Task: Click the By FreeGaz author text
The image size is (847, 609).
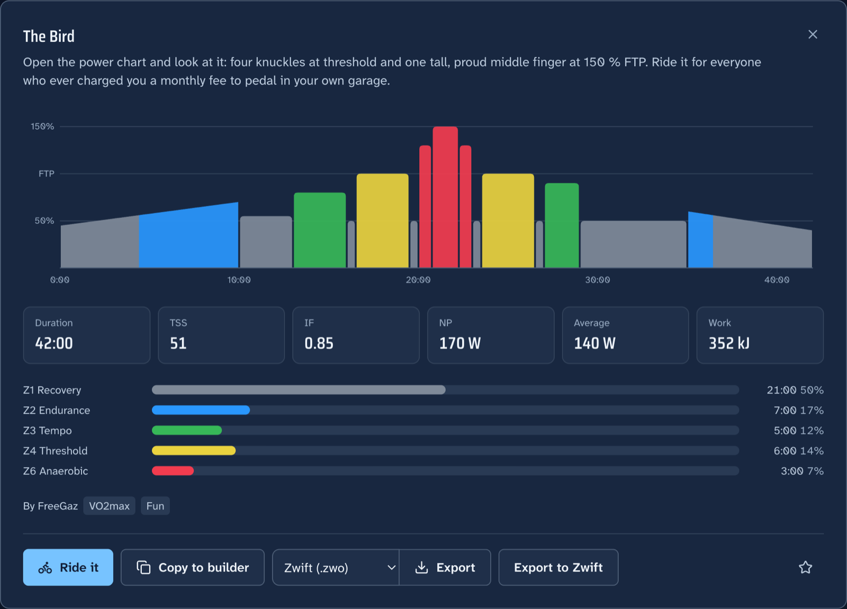Action: tap(50, 506)
